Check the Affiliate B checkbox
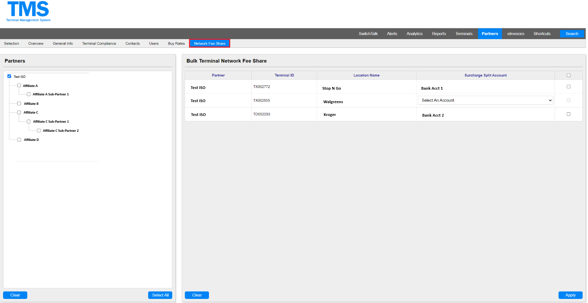 click(x=19, y=103)
